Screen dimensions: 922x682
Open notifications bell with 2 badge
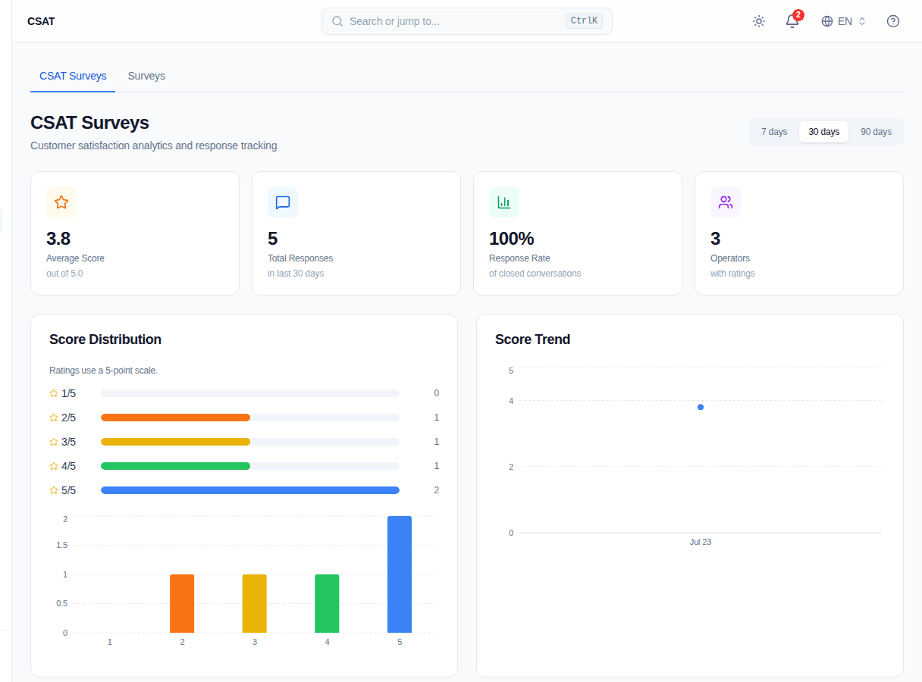(792, 21)
